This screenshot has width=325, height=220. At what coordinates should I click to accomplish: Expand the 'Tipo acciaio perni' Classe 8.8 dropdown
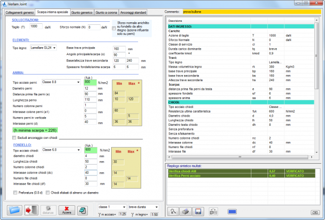(x=60, y=82)
